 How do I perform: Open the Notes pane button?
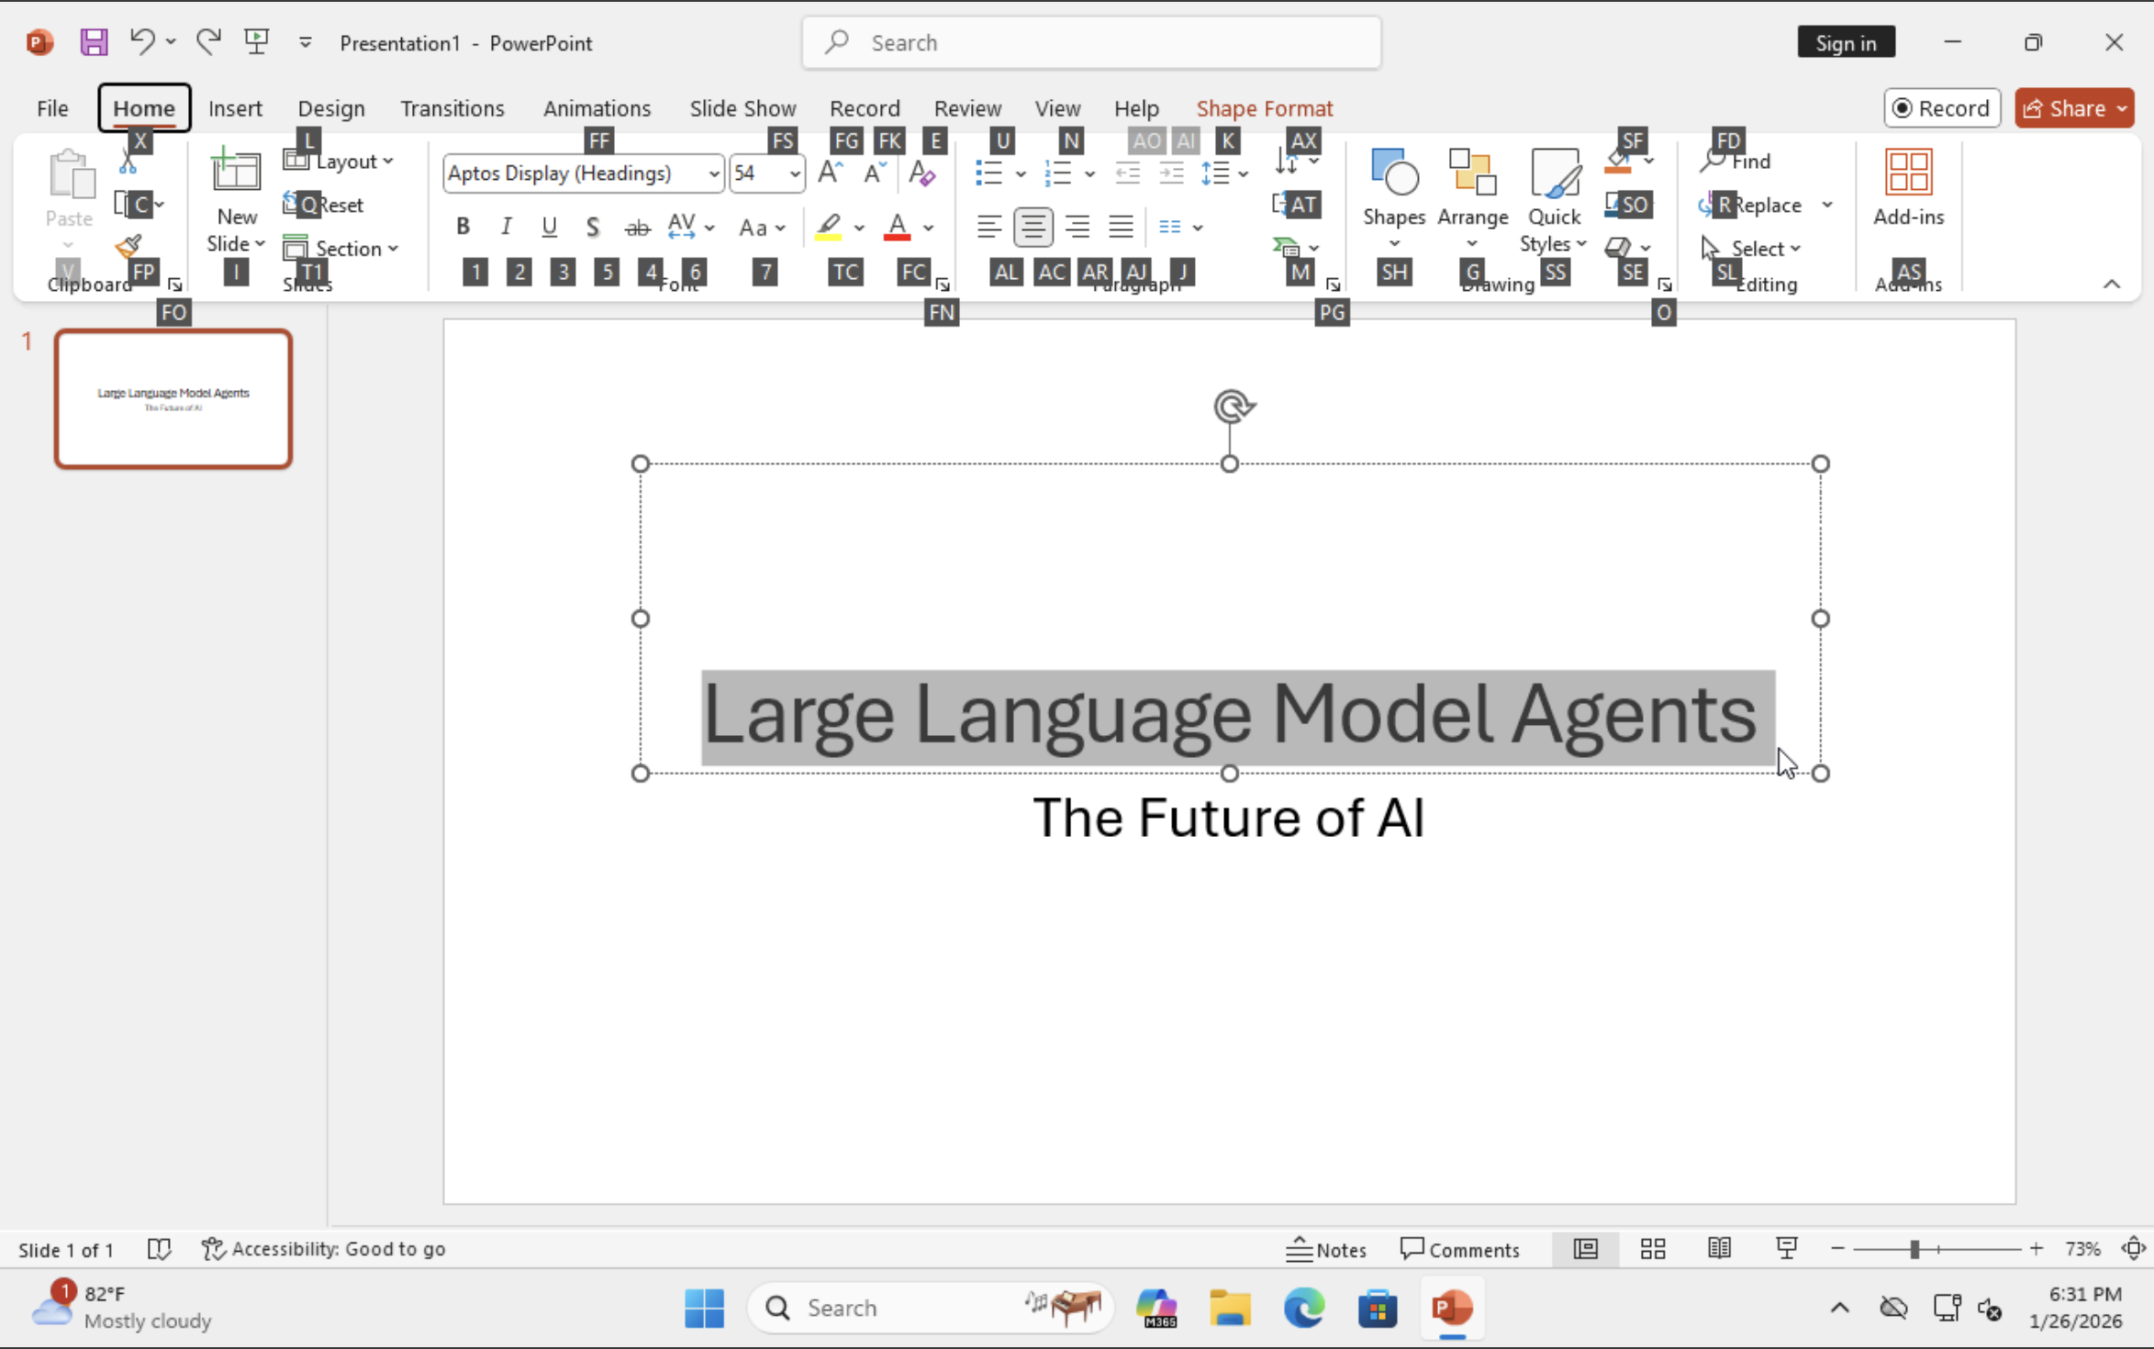pyautogui.click(x=1325, y=1249)
